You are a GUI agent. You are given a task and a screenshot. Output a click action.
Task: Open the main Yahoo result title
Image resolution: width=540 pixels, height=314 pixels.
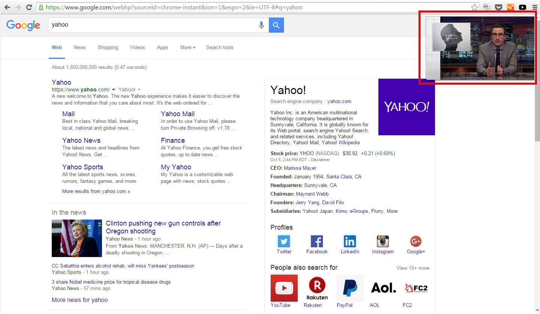tap(61, 82)
